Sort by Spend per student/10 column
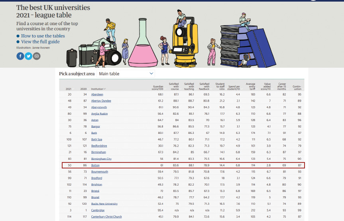The width and height of the screenshot is (344, 221). 234,88
